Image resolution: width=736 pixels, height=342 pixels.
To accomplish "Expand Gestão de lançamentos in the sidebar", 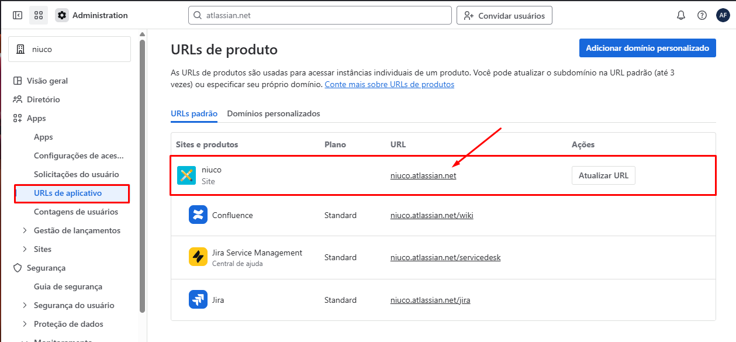I will pyautogui.click(x=25, y=230).
